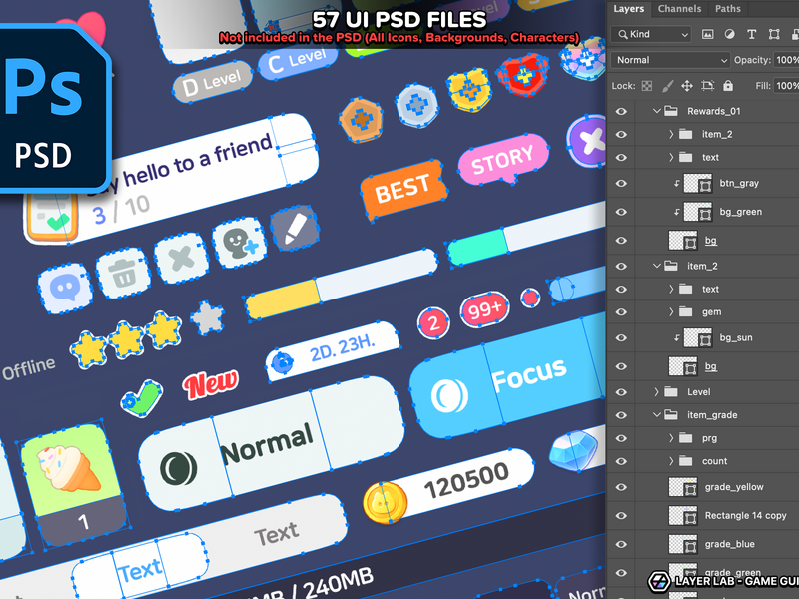Hide the Rewards_01 group
Viewport: 799px width, 599px height.
click(621, 111)
